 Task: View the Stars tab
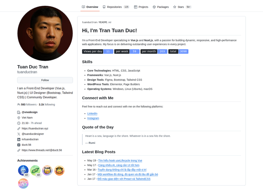(x=182, y=7)
